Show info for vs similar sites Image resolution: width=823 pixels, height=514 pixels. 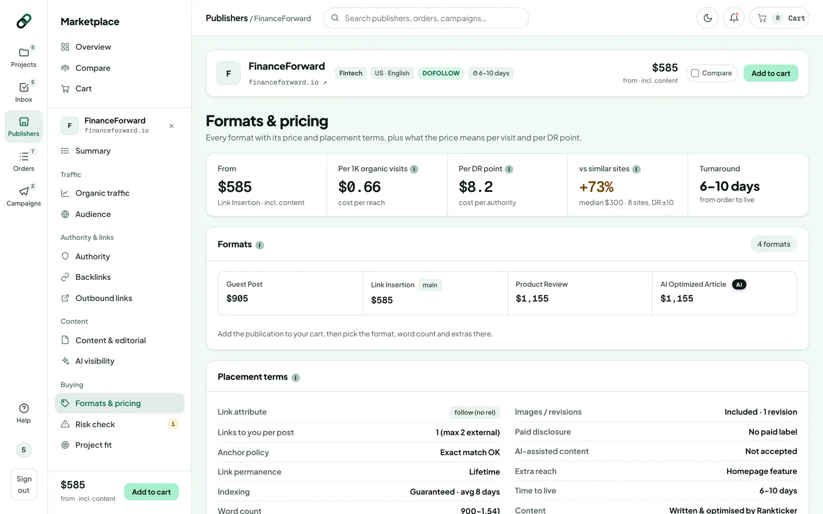click(x=636, y=169)
